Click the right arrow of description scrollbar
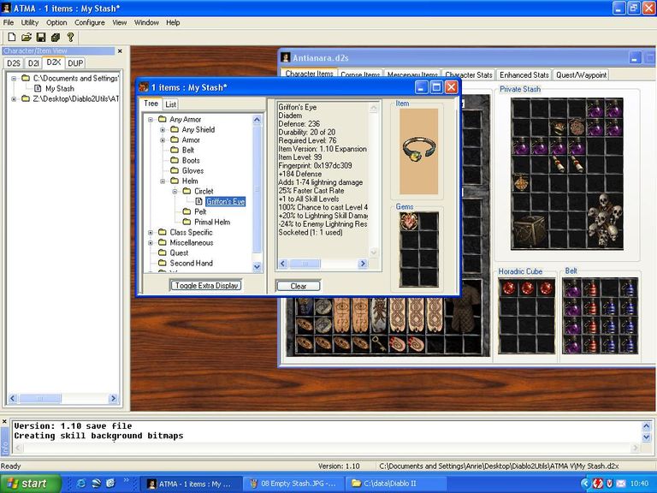 [x=363, y=264]
